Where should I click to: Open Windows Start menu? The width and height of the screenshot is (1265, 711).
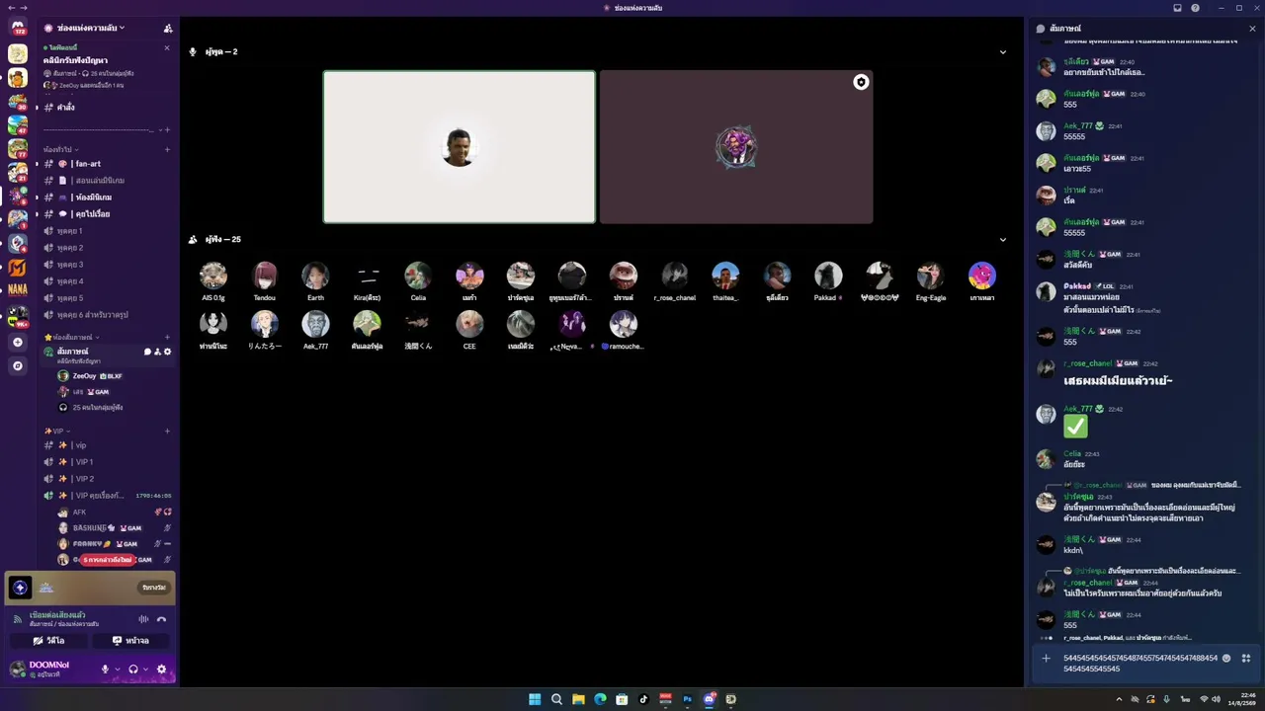click(535, 699)
